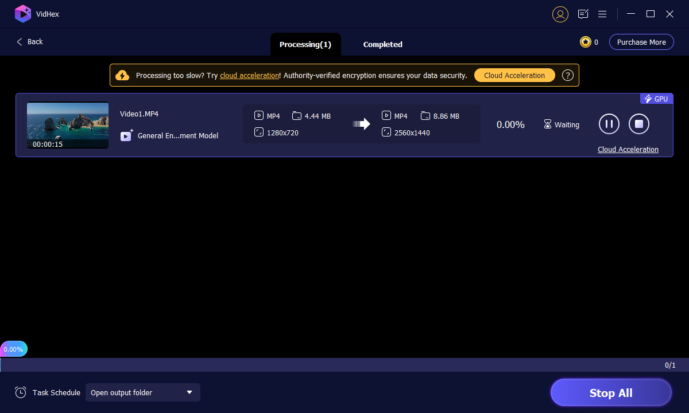This screenshot has width=689, height=413.
Task: Open the hamburger menu in the title bar
Action: click(602, 14)
